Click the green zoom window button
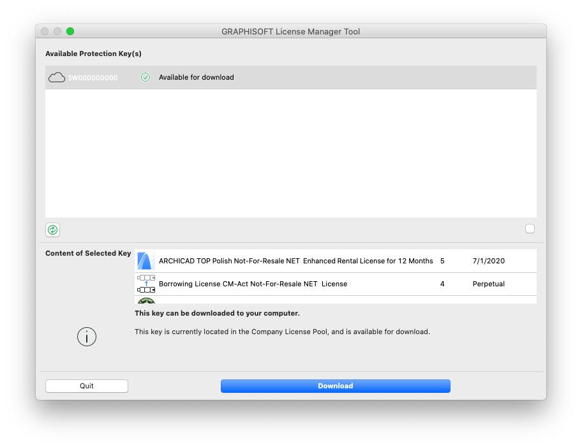Screen dimensions: 582x447 click(x=70, y=31)
